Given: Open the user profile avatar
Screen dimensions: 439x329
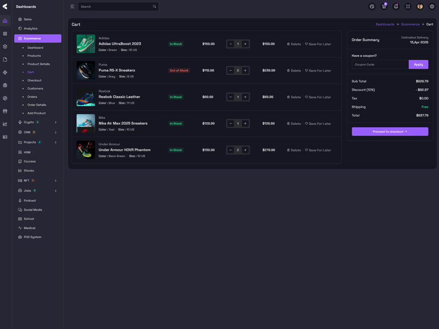Looking at the screenshot, I should (420, 7).
